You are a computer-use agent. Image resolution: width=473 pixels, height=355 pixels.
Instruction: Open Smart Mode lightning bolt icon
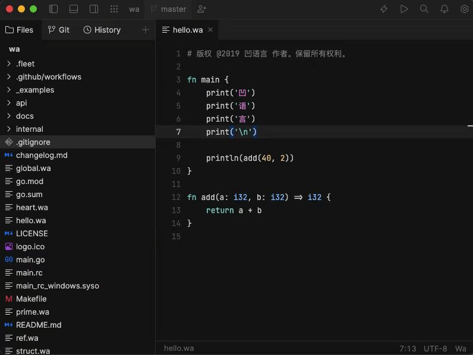click(384, 9)
